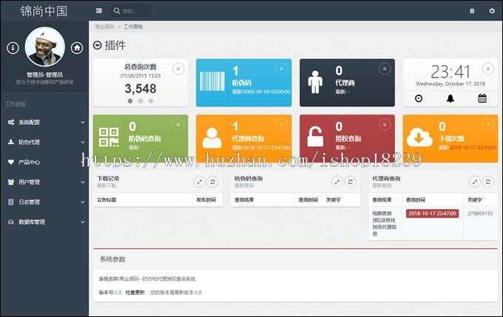
Task: Expand the 防伪码查询 panel fullscreen
Action: 337,182
